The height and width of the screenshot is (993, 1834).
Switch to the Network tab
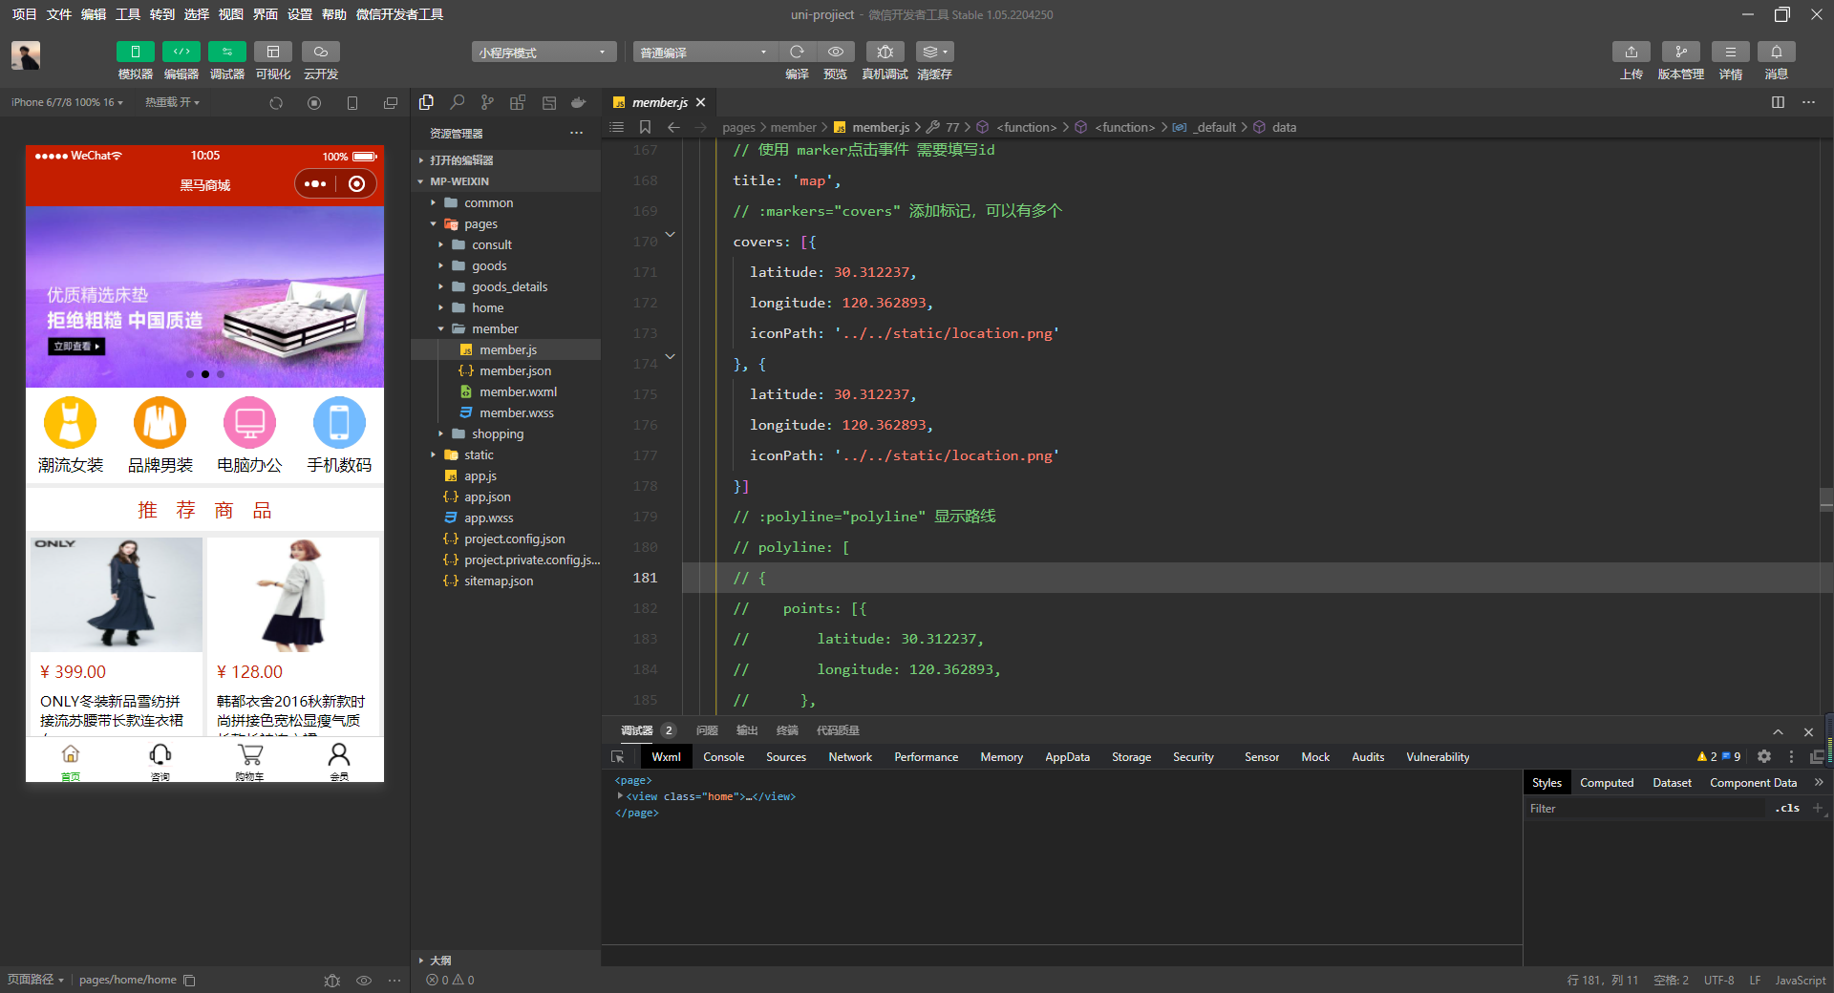850,757
